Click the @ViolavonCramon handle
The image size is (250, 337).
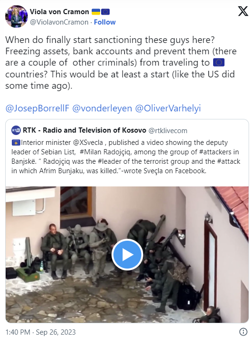59,22
